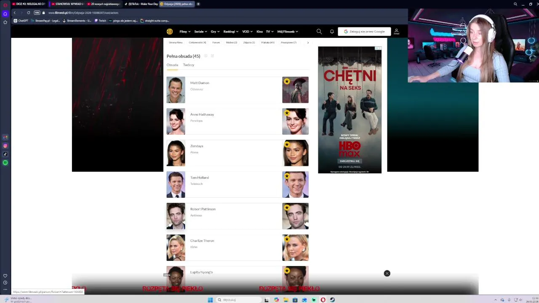
Task: Close the bottom banner ad with the X
Action: (x=387, y=274)
